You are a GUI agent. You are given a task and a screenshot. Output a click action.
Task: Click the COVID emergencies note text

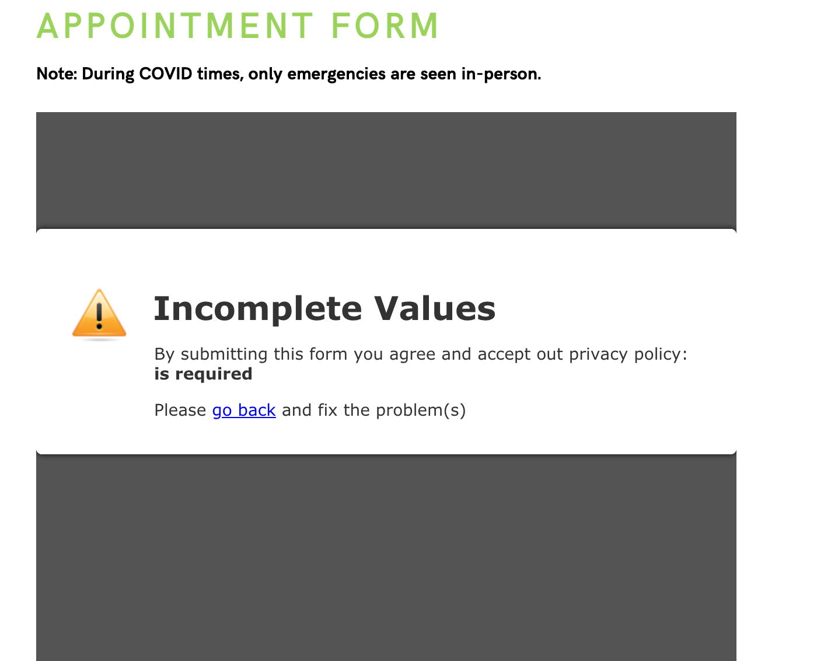coord(289,74)
